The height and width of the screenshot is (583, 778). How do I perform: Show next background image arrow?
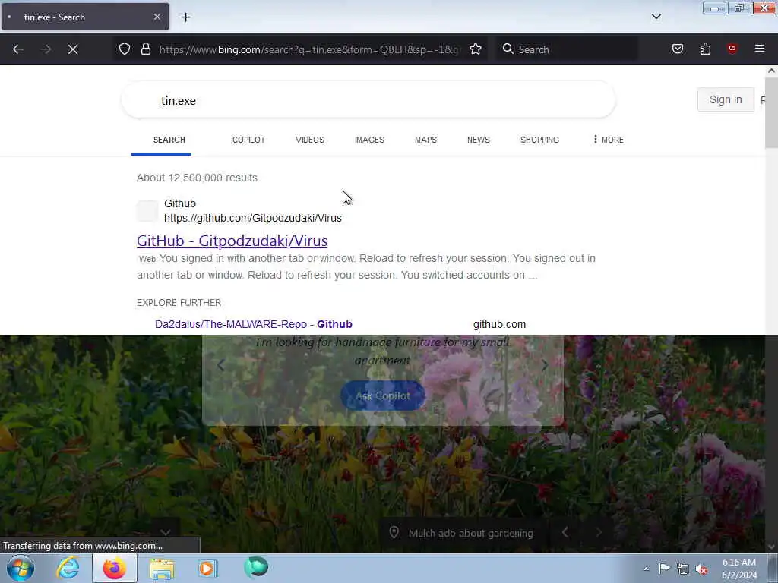point(599,532)
